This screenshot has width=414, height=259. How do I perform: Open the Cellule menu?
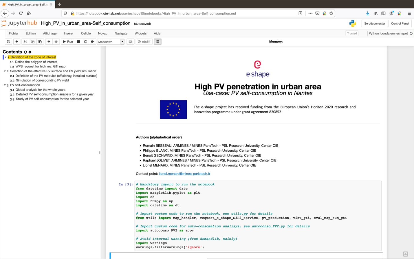click(x=86, y=34)
